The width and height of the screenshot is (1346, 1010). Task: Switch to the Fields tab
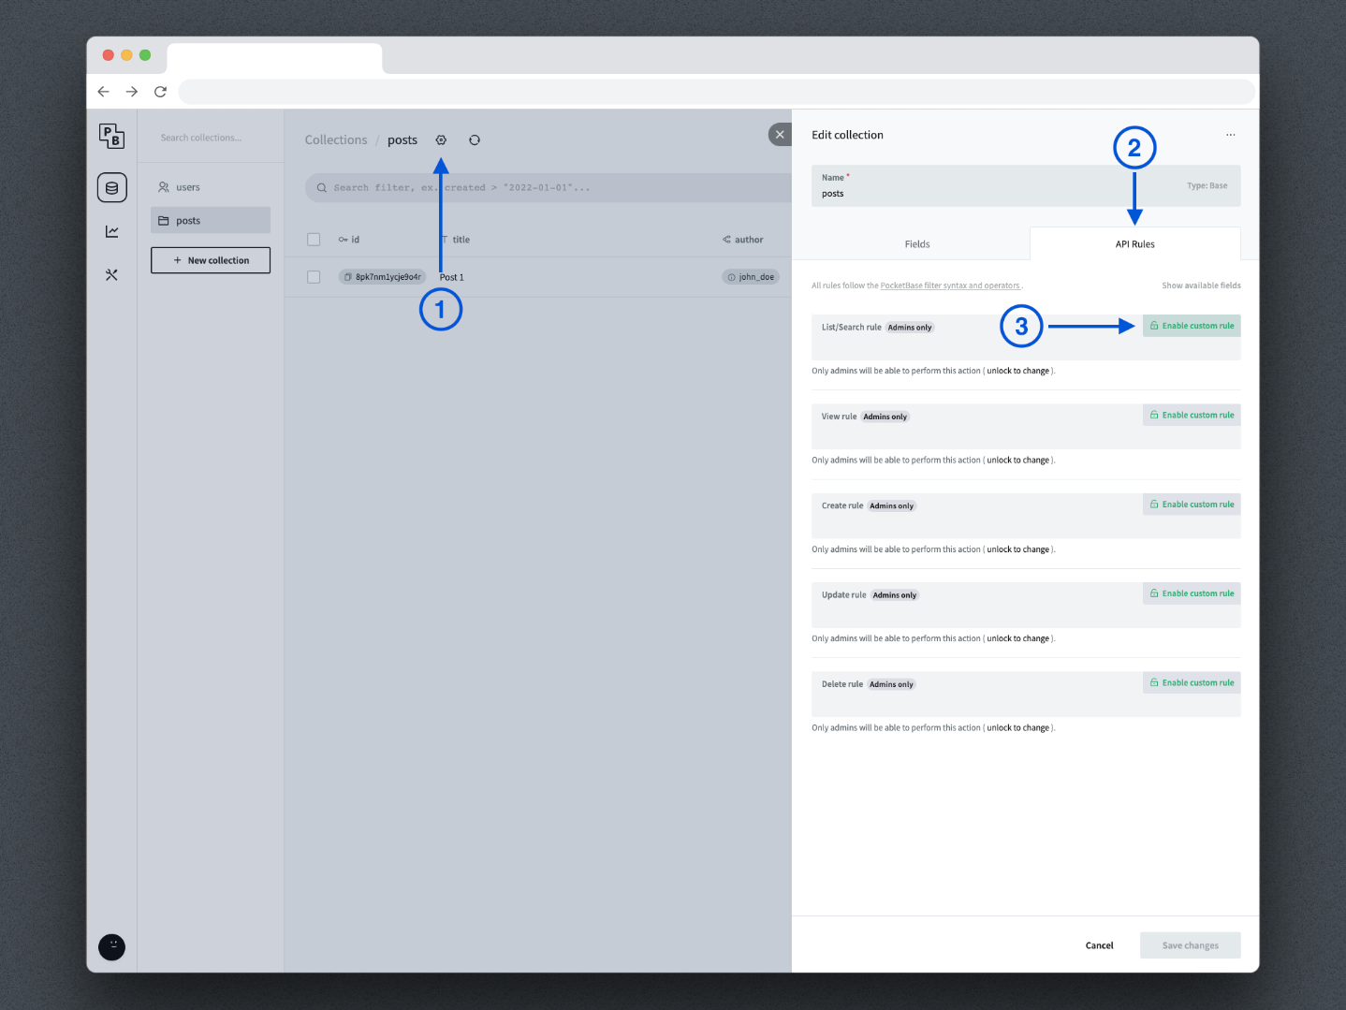click(917, 244)
